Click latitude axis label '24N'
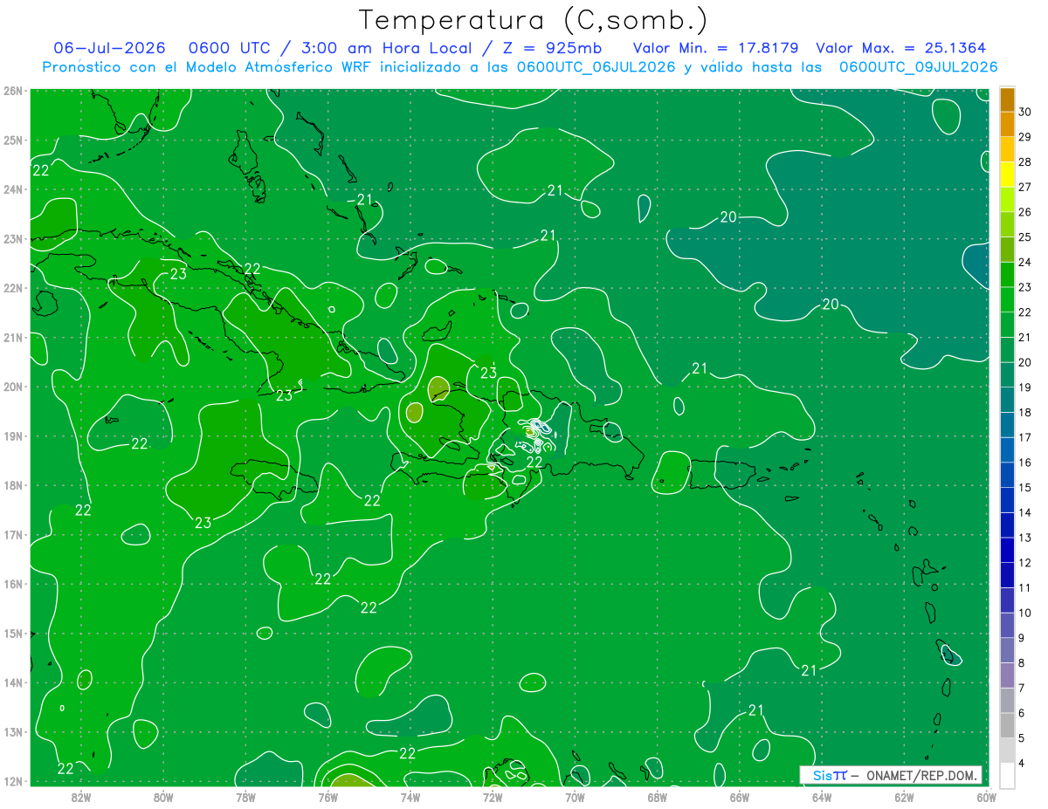The width and height of the screenshot is (1048, 809). [x=12, y=189]
